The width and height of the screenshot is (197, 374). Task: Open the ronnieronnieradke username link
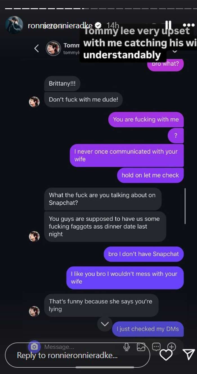point(60,26)
